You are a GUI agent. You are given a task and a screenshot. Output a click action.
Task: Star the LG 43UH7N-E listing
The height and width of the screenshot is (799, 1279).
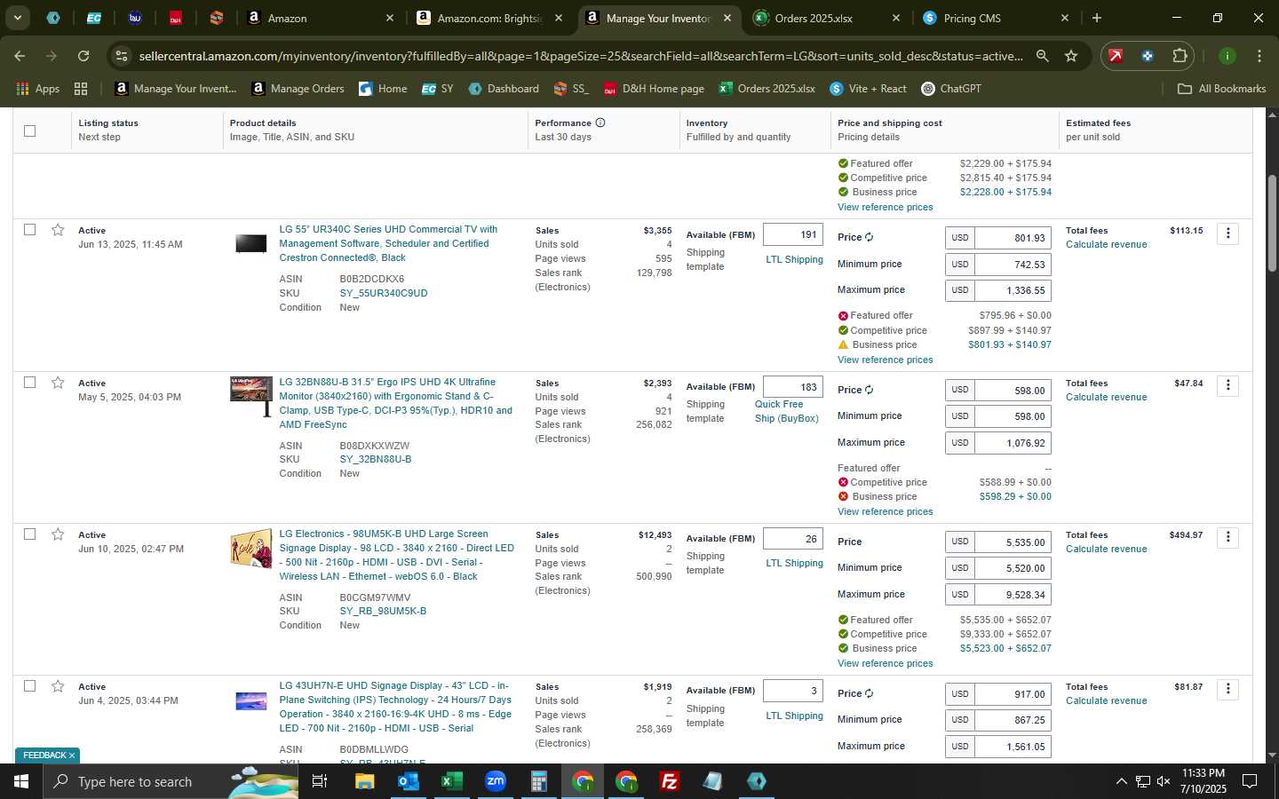(58, 686)
